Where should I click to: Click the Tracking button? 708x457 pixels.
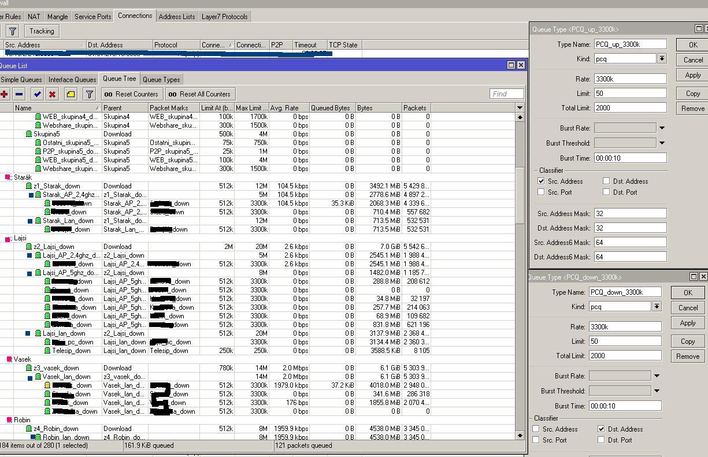click(x=42, y=31)
